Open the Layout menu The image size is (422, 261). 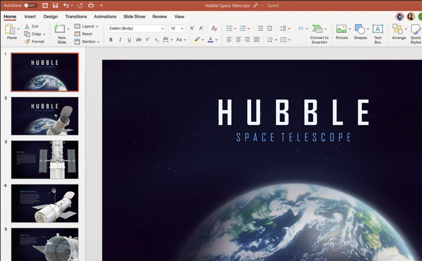click(87, 26)
